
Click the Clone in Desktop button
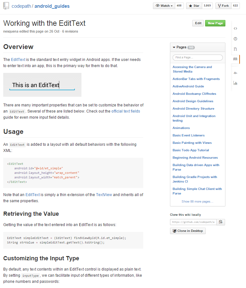click(x=188, y=231)
